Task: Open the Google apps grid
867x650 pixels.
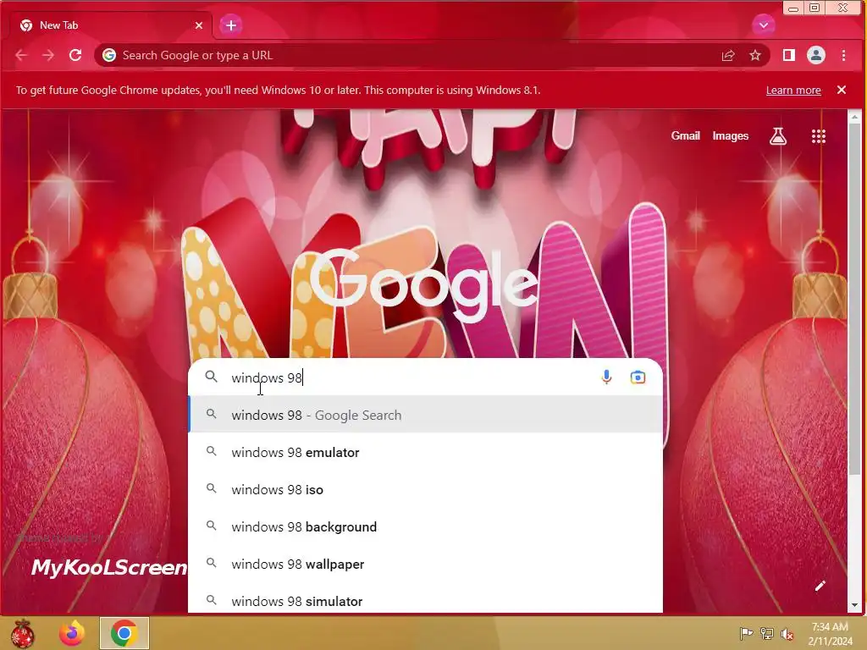Action: (x=819, y=136)
